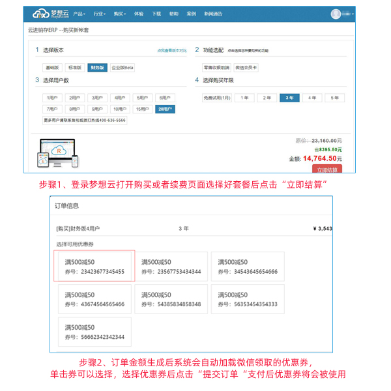
Task: Choose 20用户 user count
Action: 165,109
